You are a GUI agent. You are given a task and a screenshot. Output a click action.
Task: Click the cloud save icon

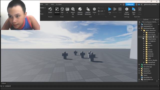139,4
